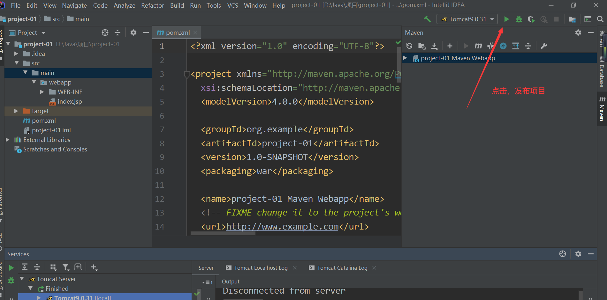Collapse all in Maven tool window

coord(528,46)
